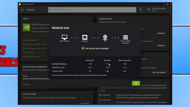Click the required latency value < 80
Viewport: 190px width, 107px height.
tap(107, 71)
